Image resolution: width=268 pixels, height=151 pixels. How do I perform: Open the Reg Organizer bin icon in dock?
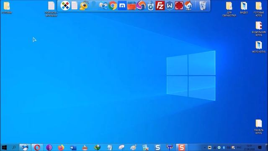[x=151, y=5]
